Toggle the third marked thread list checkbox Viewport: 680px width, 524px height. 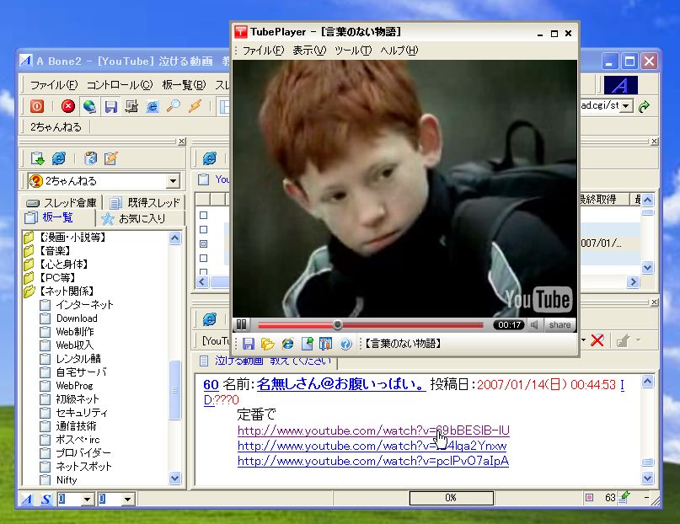203,243
